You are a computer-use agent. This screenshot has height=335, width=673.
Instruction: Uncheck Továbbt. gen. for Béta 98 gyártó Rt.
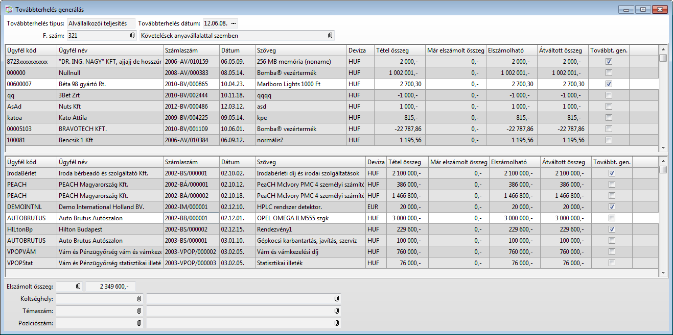point(609,84)
